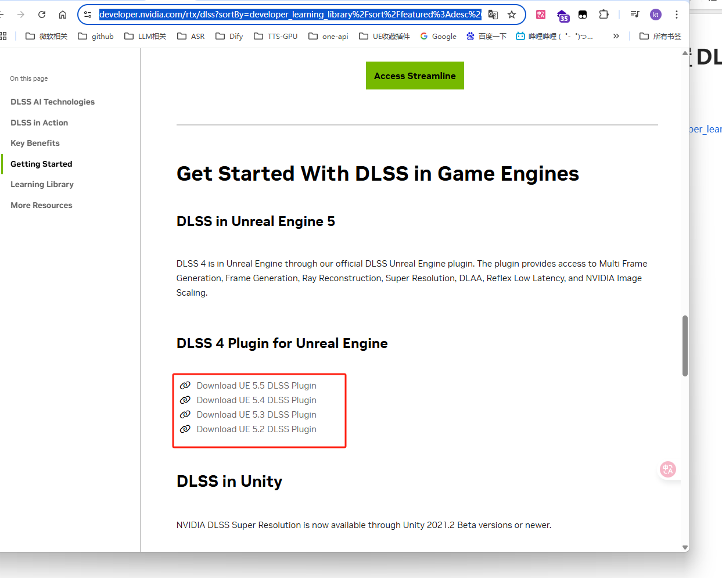Go forward to the next page in Chrome

pos(21,15)
